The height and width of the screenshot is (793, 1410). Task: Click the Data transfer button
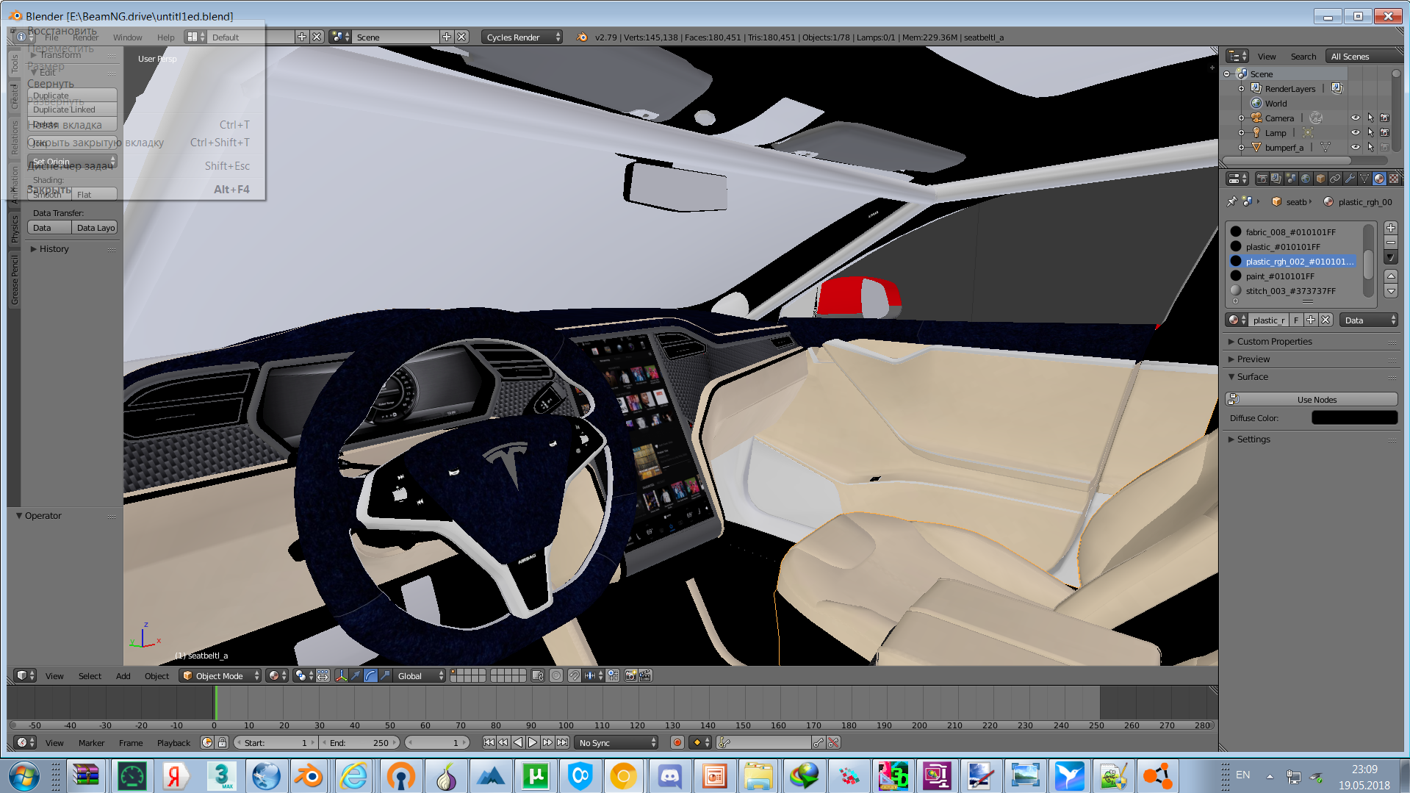49,228
